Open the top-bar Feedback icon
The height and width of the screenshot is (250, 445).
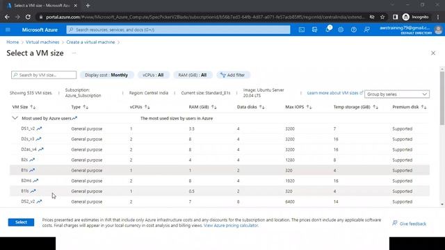(x=366, y=30)
